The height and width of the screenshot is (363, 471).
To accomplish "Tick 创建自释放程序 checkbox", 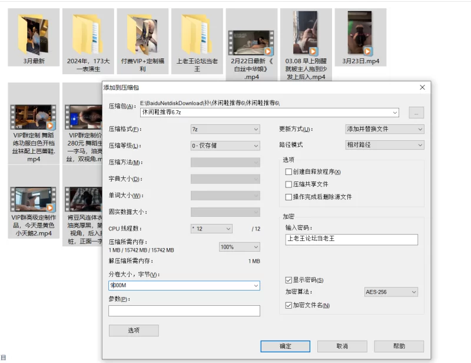I will coord(288,171).
